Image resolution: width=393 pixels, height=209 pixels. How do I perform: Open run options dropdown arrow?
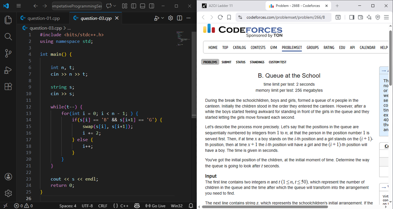pos(162,19)
